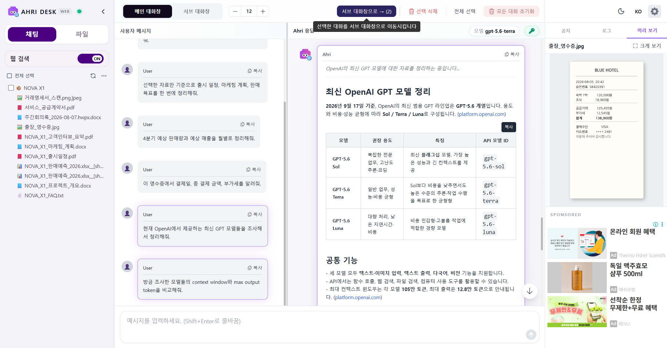This screenshot has width=667, height=348.
Task: Select the file 주간회의록_2026-08-07.hwpx.docx
Action: pyautogui.click(x=63, y=117)
